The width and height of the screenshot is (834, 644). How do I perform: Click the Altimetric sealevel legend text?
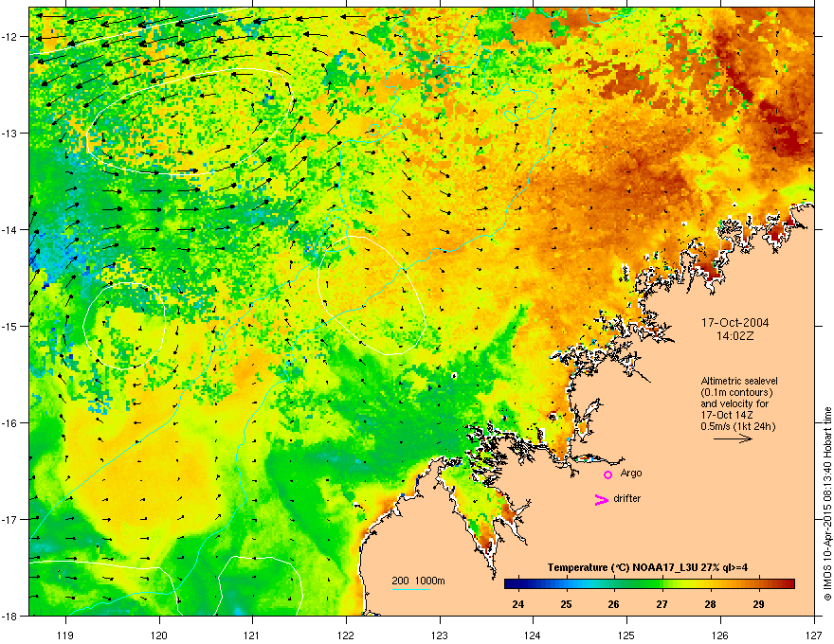point(739,381)
